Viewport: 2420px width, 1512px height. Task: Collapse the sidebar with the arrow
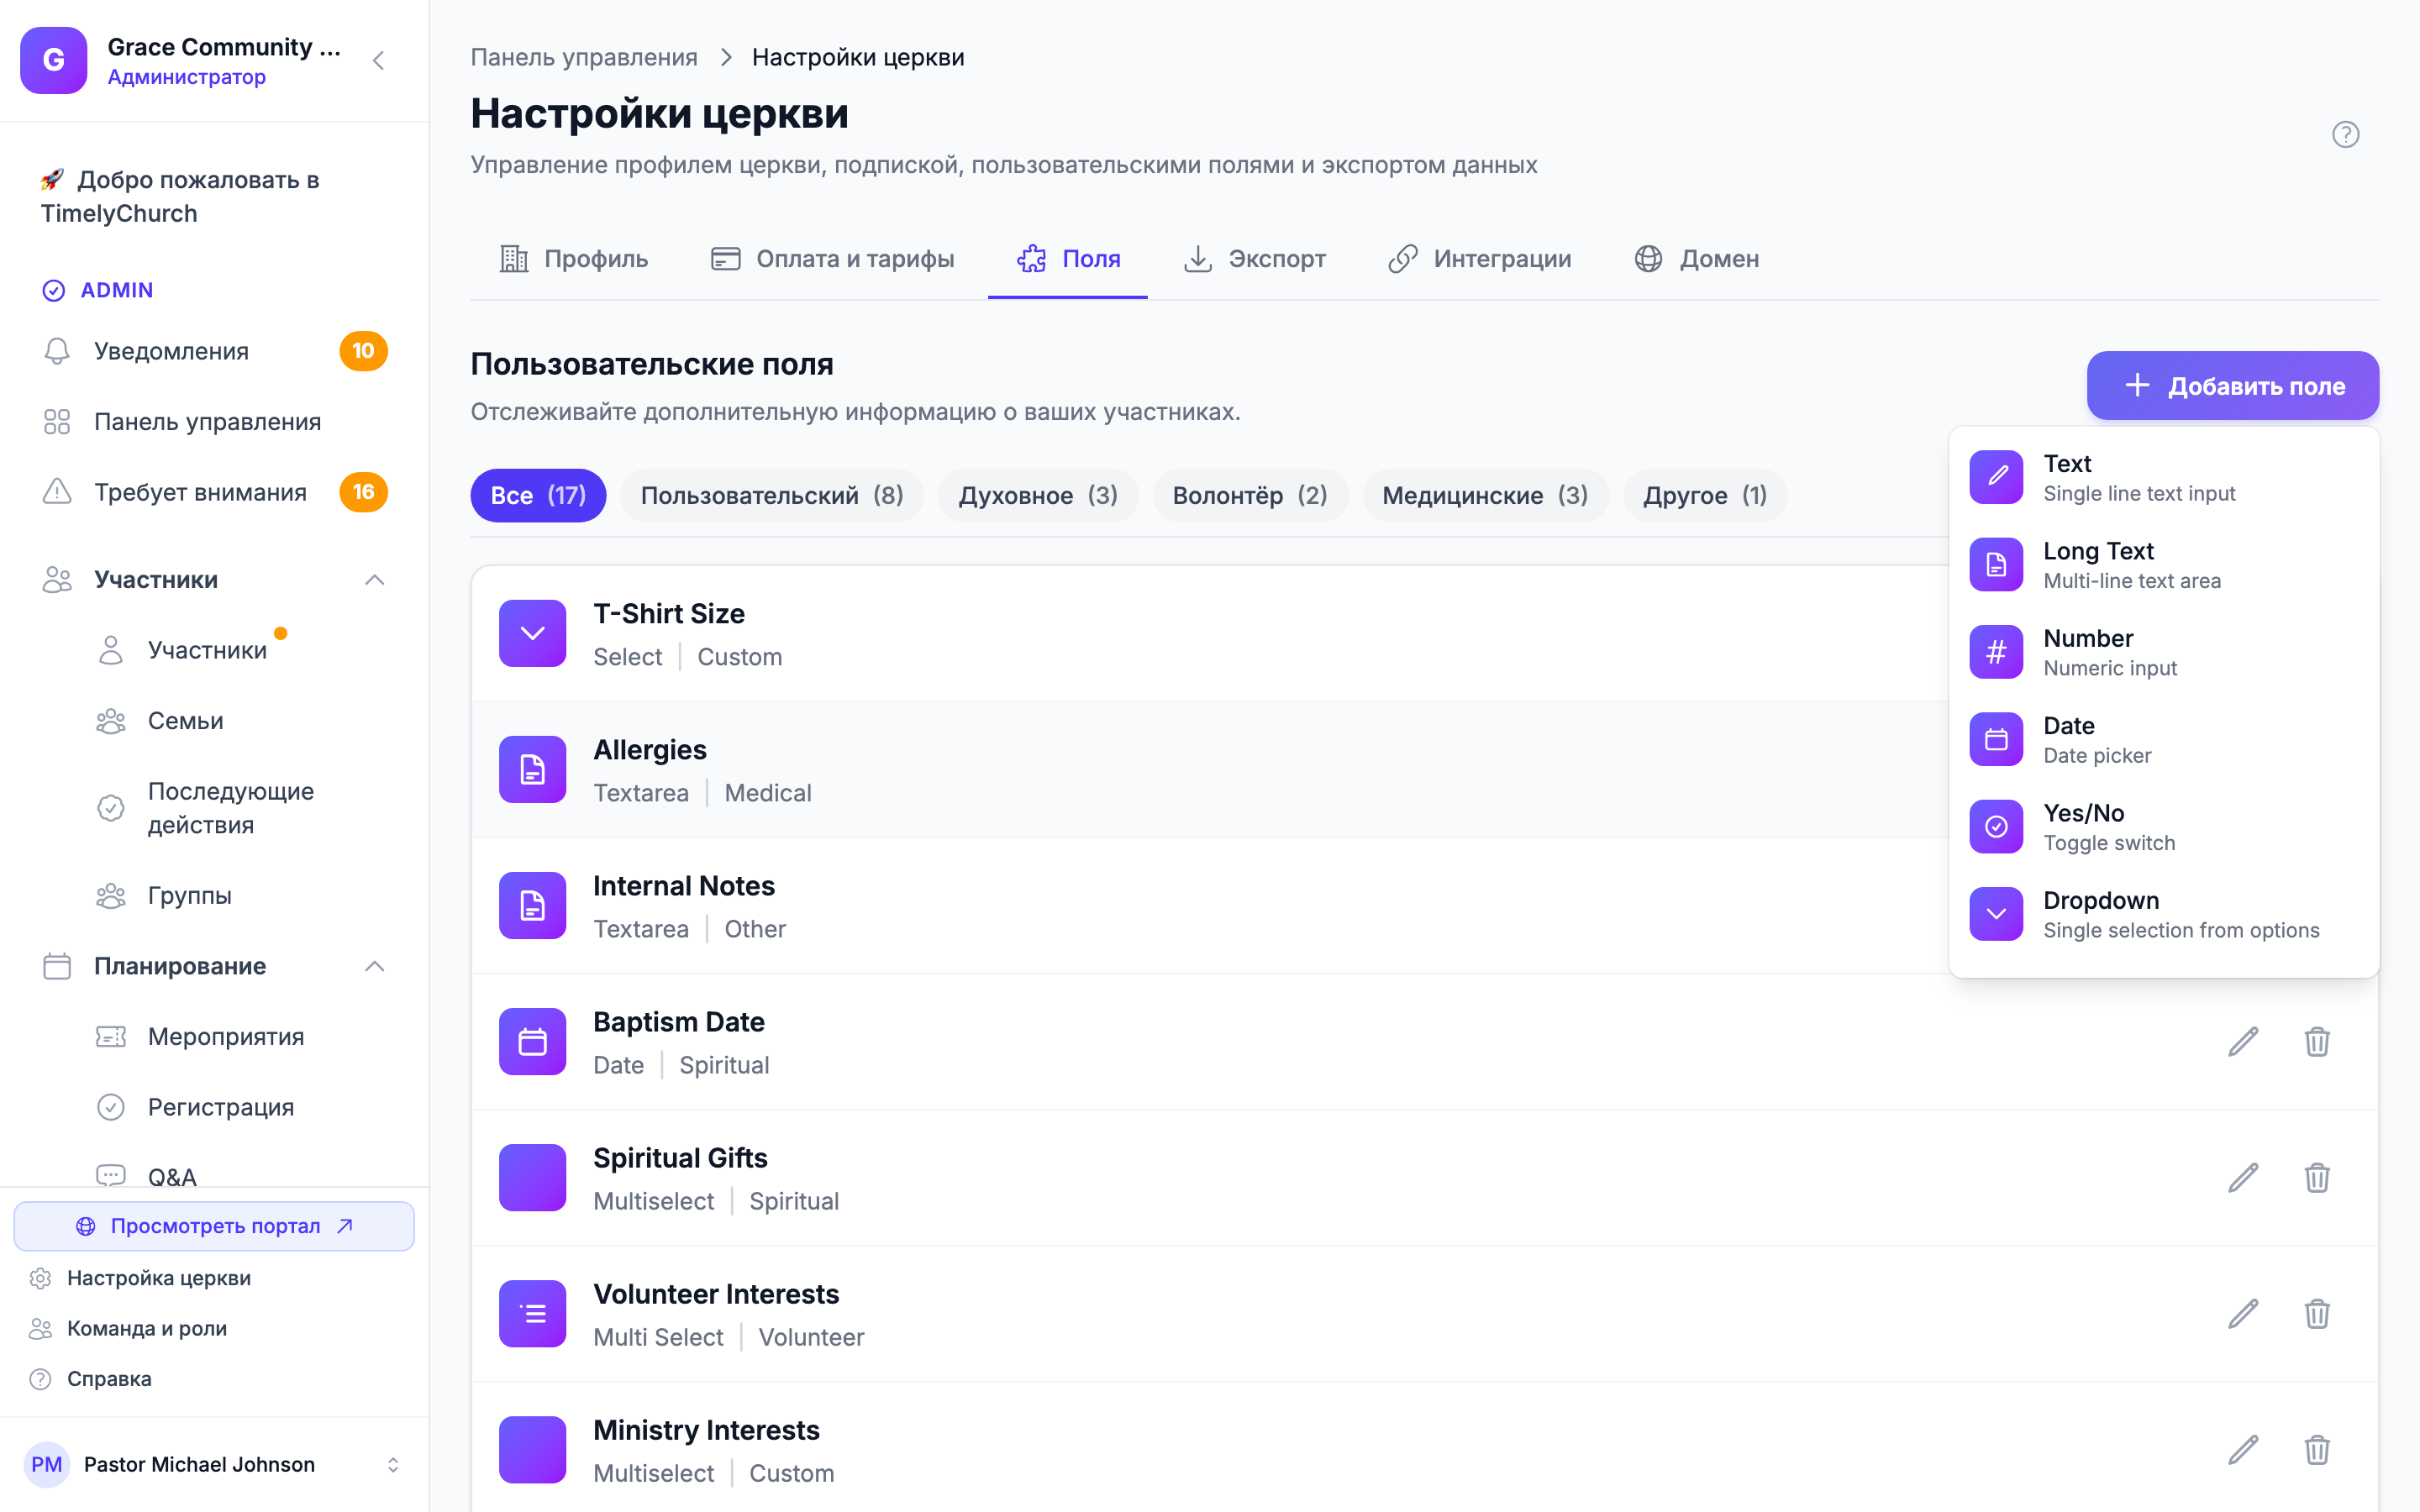[x=378, y=60]
